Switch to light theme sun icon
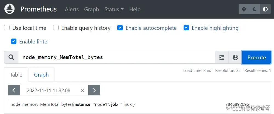274x114 pixels. point(244,9)
